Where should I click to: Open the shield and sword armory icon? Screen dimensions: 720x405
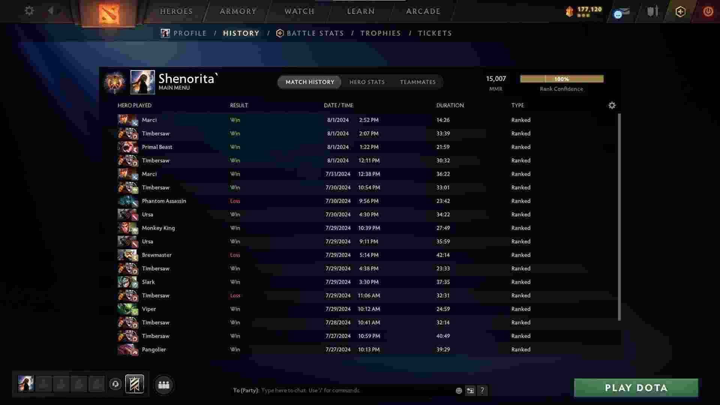click(x=653, y=11)
